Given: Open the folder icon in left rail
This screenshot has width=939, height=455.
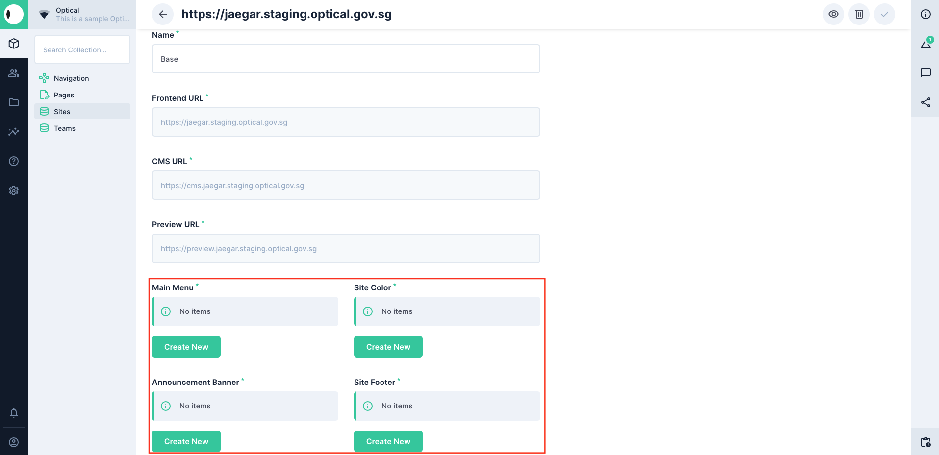Looking at the screenshot, I should coord(14,102).
